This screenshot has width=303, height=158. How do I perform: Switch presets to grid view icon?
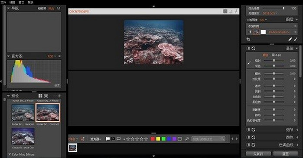40,96
